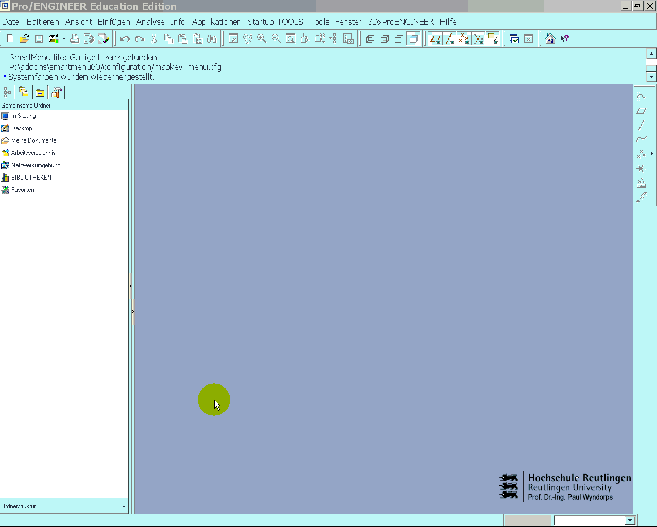The width and height of the screenshot is (657, 527).
Task: Click the Undo arrow icon
Action: (x=125, y=39)
